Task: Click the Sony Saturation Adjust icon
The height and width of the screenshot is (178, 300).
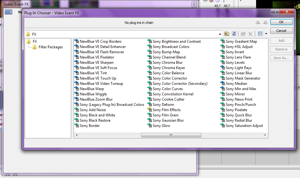Action: coord(222,125)
